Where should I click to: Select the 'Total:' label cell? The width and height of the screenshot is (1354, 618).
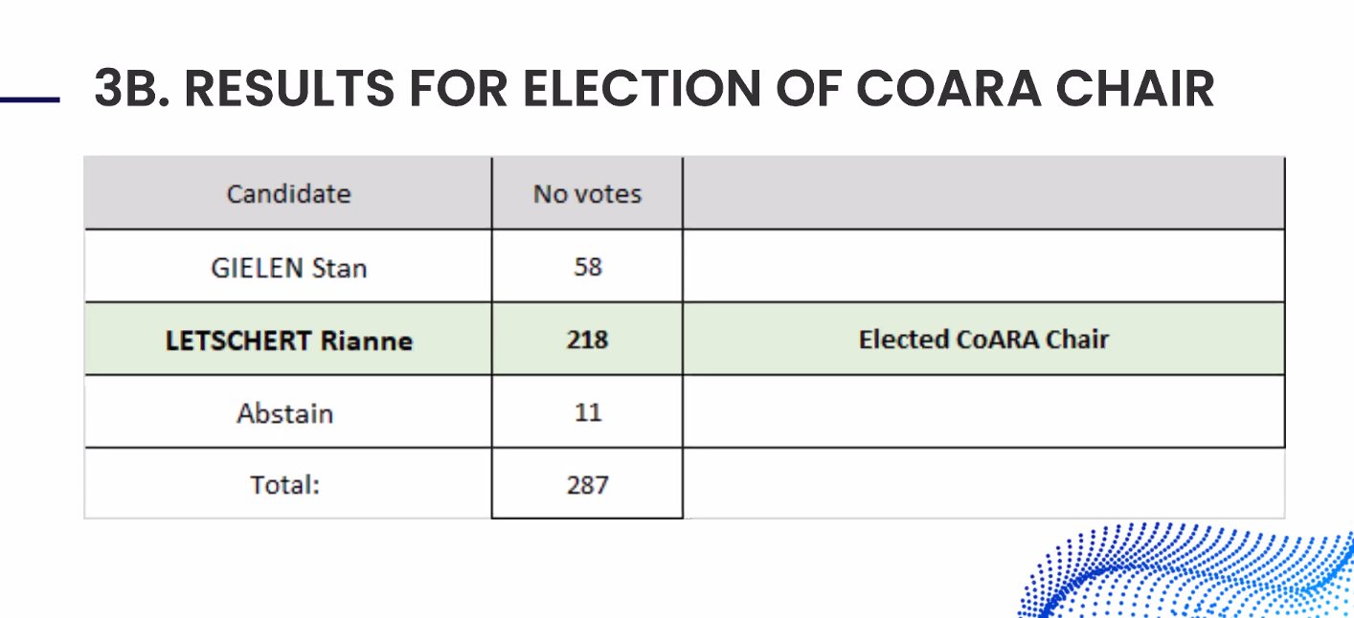tap(285, 484)
